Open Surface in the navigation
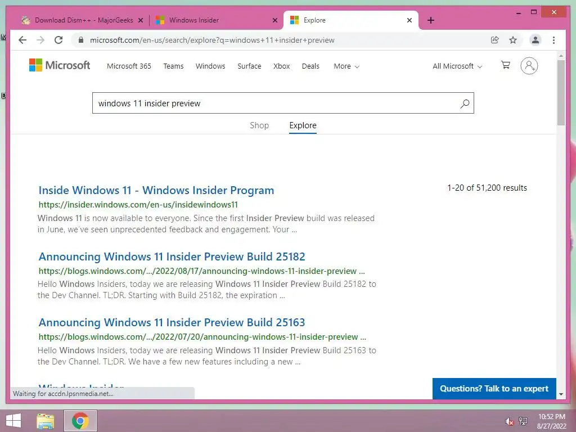The width and height of the screenshot is (576, 432). (249, 66)
